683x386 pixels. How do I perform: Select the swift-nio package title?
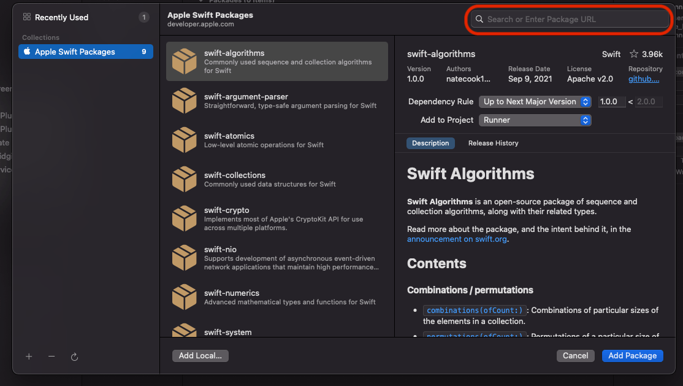[220, 249]
